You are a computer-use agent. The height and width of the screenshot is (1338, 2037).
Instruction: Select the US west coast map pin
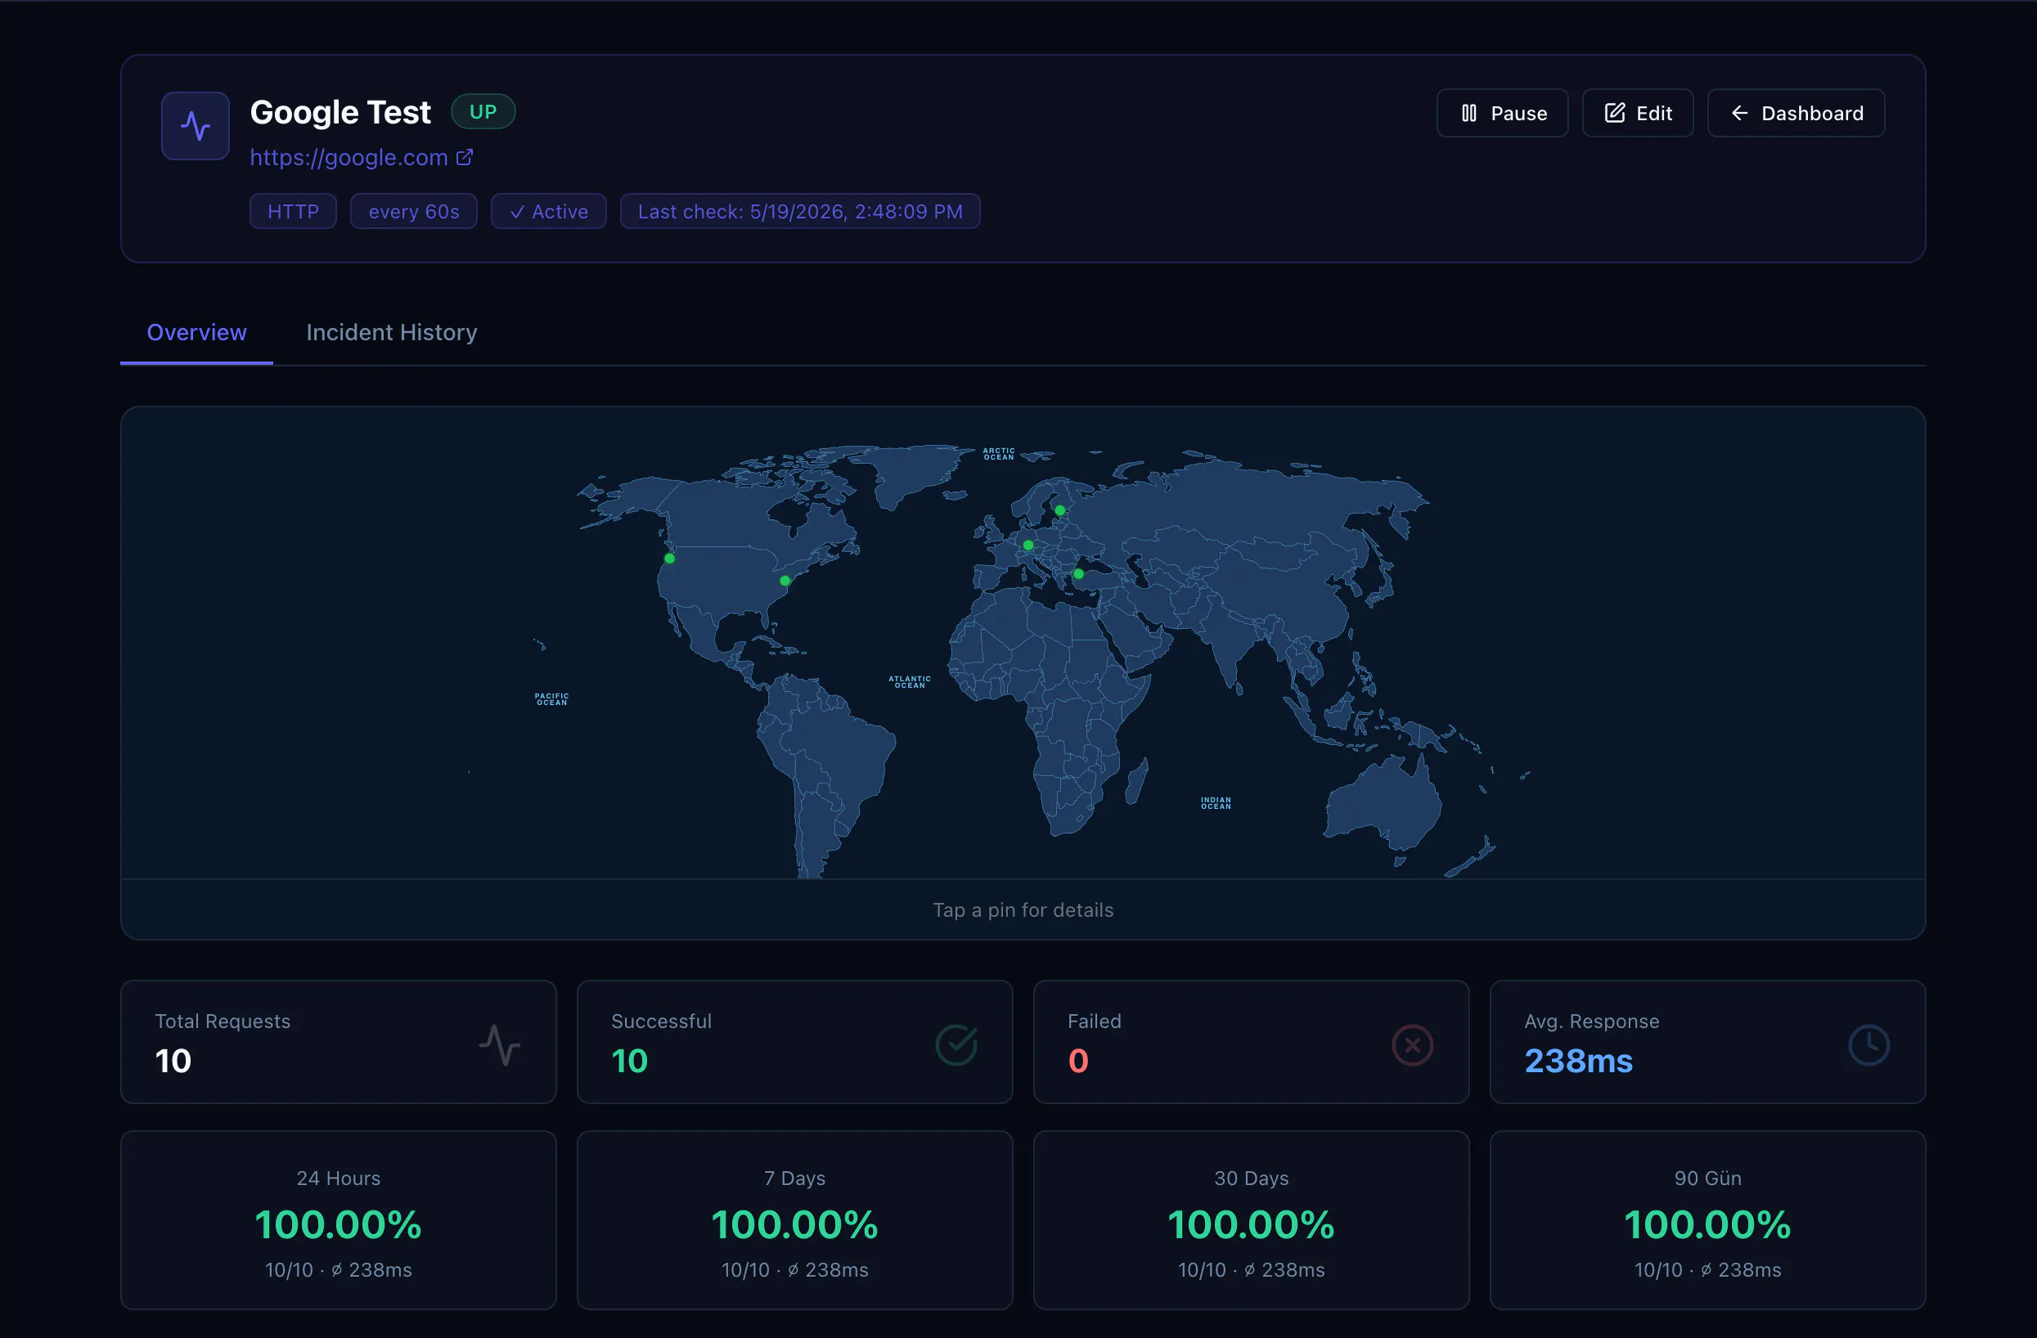[669, 559]
